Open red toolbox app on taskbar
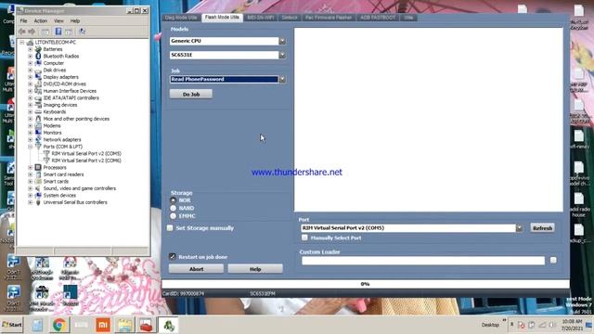Image resolution: width=594 pixels, height=334 pixels. pos(147,325)
